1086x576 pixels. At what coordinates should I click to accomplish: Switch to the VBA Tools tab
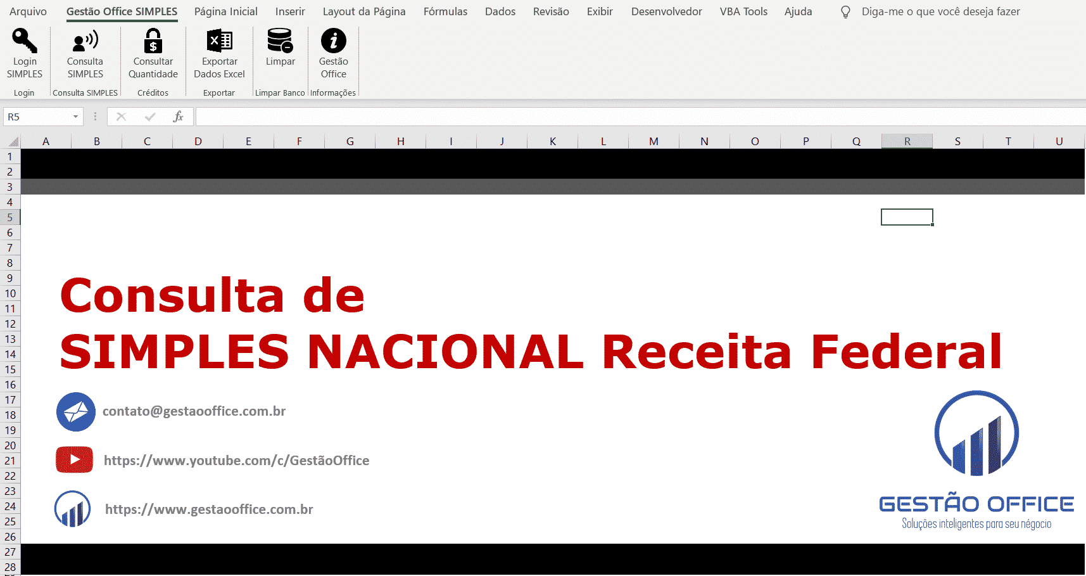pyautogui.click(x=743, y=11)
